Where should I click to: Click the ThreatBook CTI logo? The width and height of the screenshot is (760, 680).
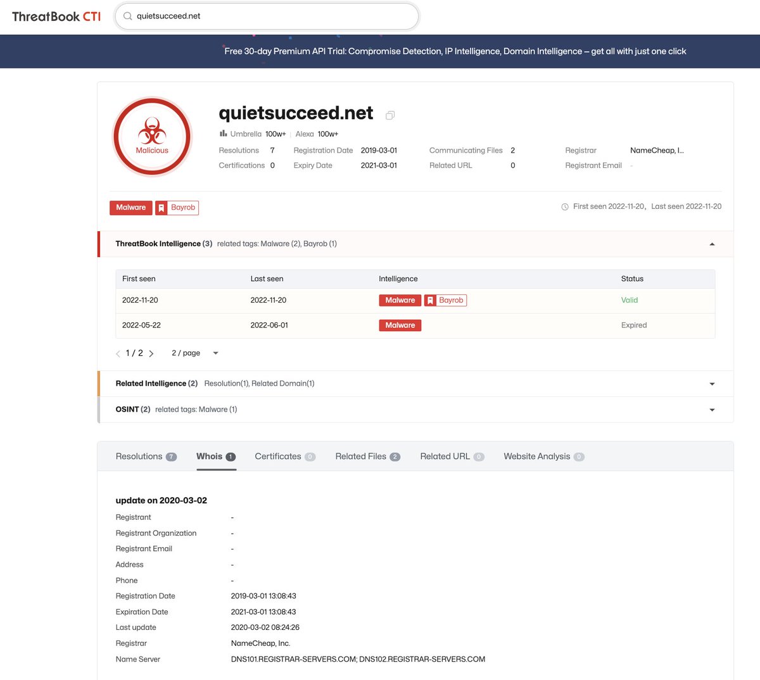pyautogui.click(x=56, y=16)
